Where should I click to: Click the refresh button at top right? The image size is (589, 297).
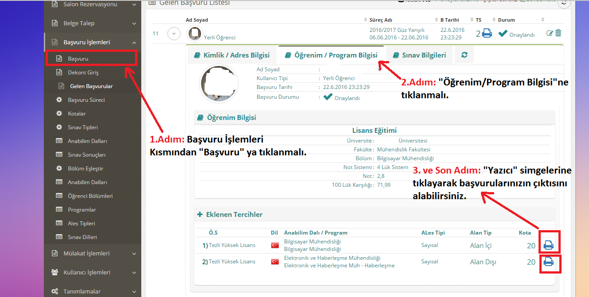(x=564, y=3)
